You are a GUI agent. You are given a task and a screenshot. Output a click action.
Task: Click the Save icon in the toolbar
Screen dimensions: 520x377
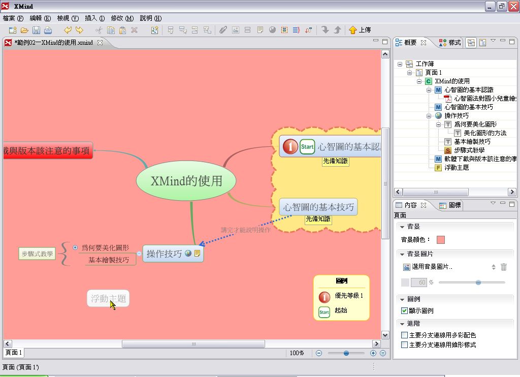click(37, 30)
